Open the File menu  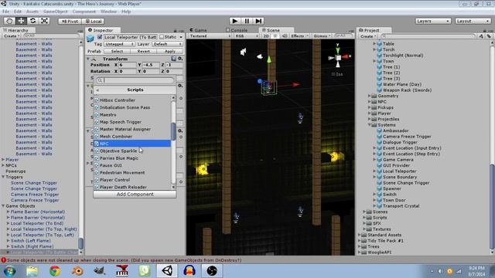pos(5,12)
